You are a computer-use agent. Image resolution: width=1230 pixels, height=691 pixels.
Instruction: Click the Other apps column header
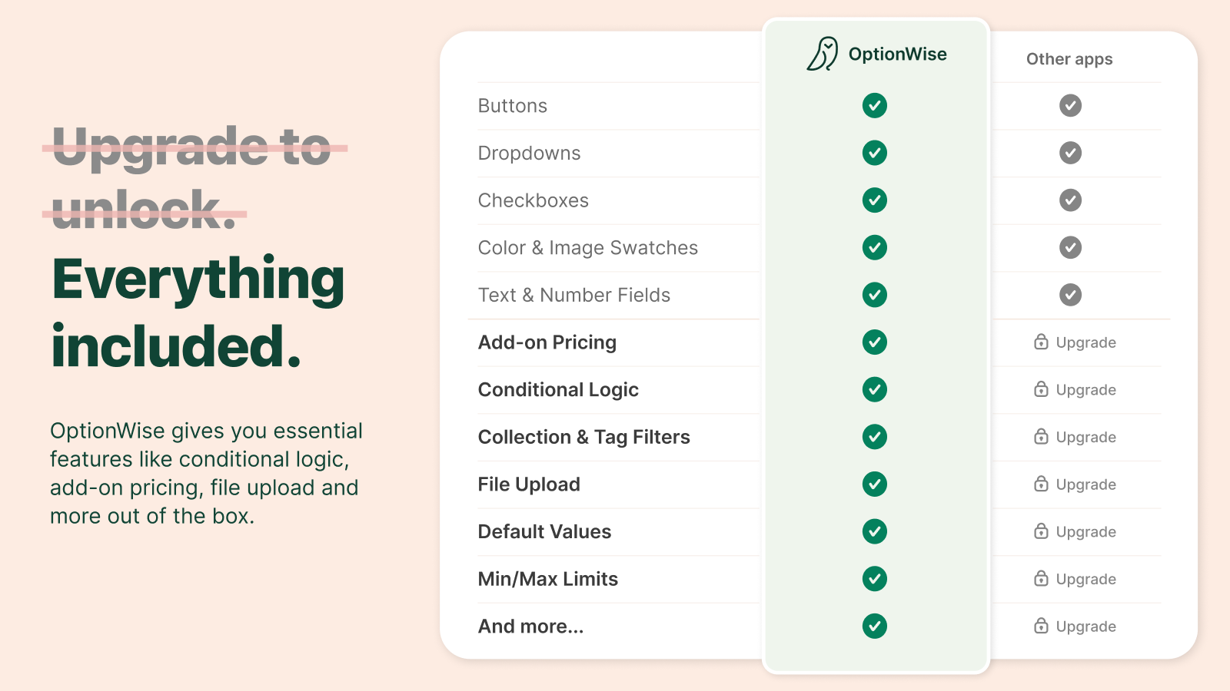pyautogui.click(x=1069, y=59)
